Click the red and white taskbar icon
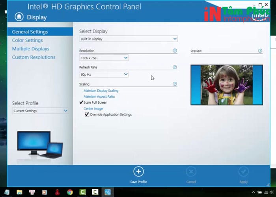 32,192
